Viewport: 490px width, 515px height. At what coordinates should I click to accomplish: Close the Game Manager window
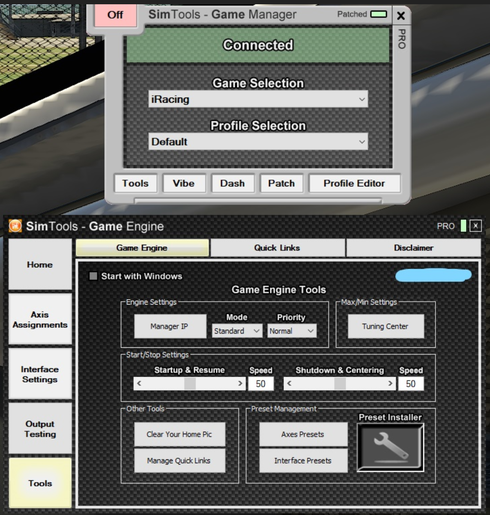(401, 16)
